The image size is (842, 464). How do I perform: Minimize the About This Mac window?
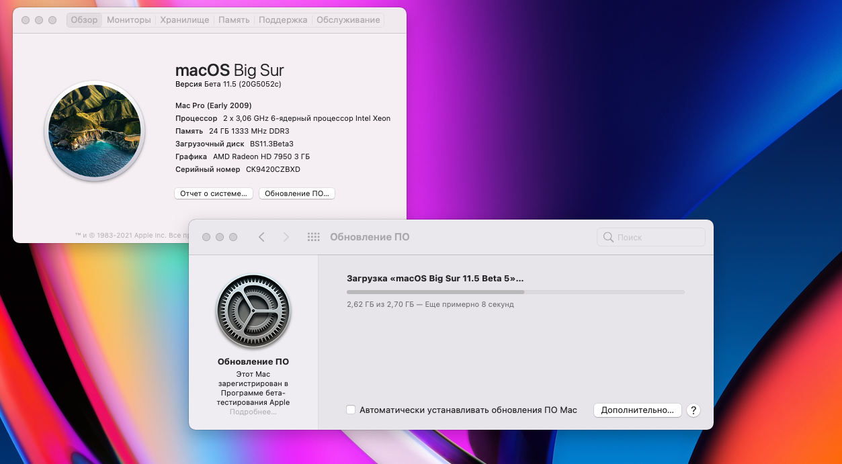pos(39,21)
